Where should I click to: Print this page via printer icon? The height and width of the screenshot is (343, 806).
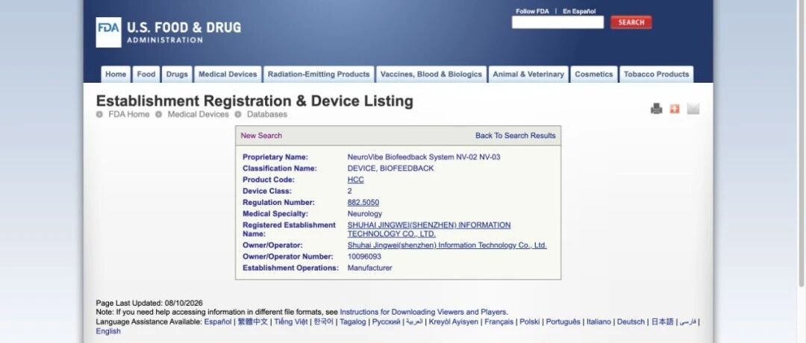(x=657, y=109)
